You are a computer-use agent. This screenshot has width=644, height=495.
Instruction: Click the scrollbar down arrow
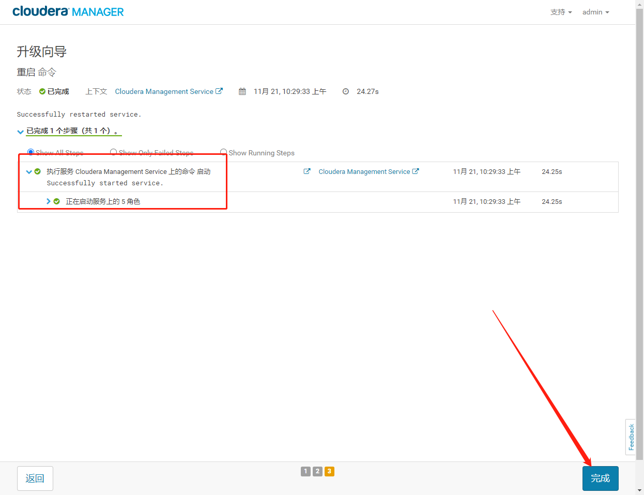click(x=640, y=490)
